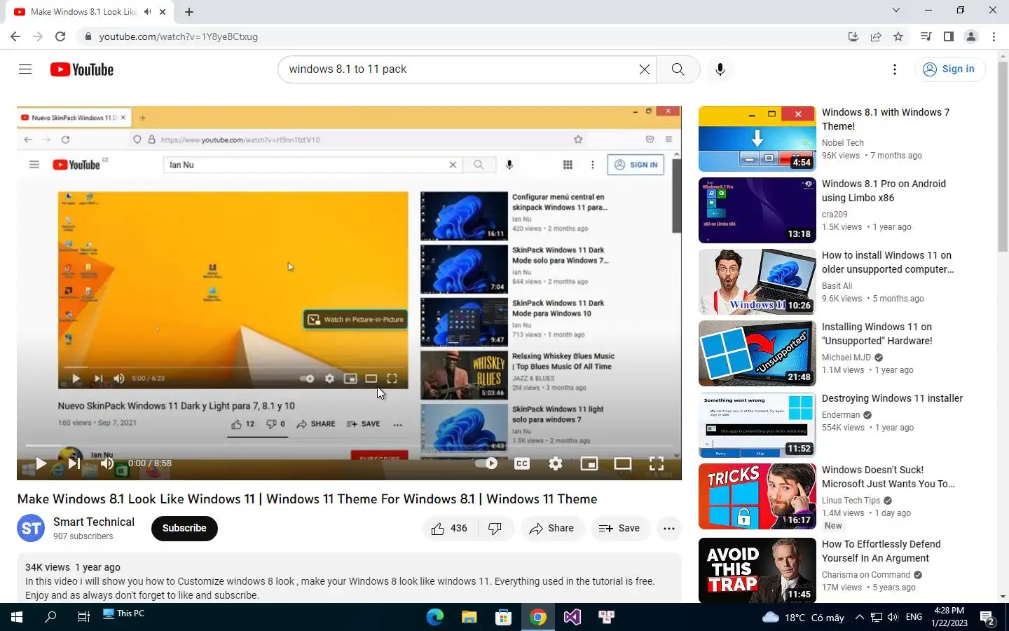The height and width of the screenshot is (631, 1009).
Task: Open more actions under the video
Action: click(669, 529)
